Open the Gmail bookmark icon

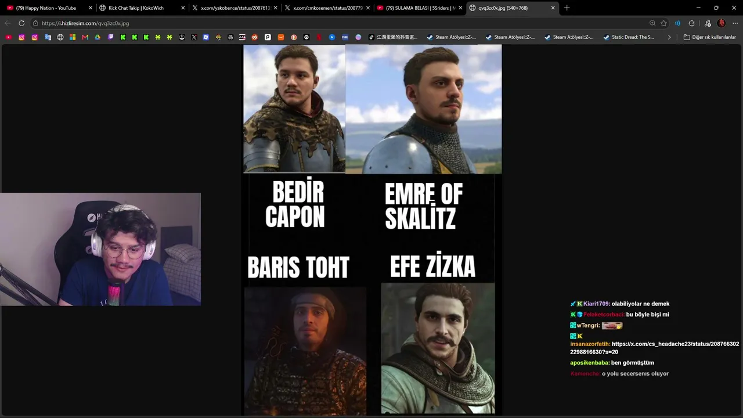pyautogui.click(x=85, y=37)
